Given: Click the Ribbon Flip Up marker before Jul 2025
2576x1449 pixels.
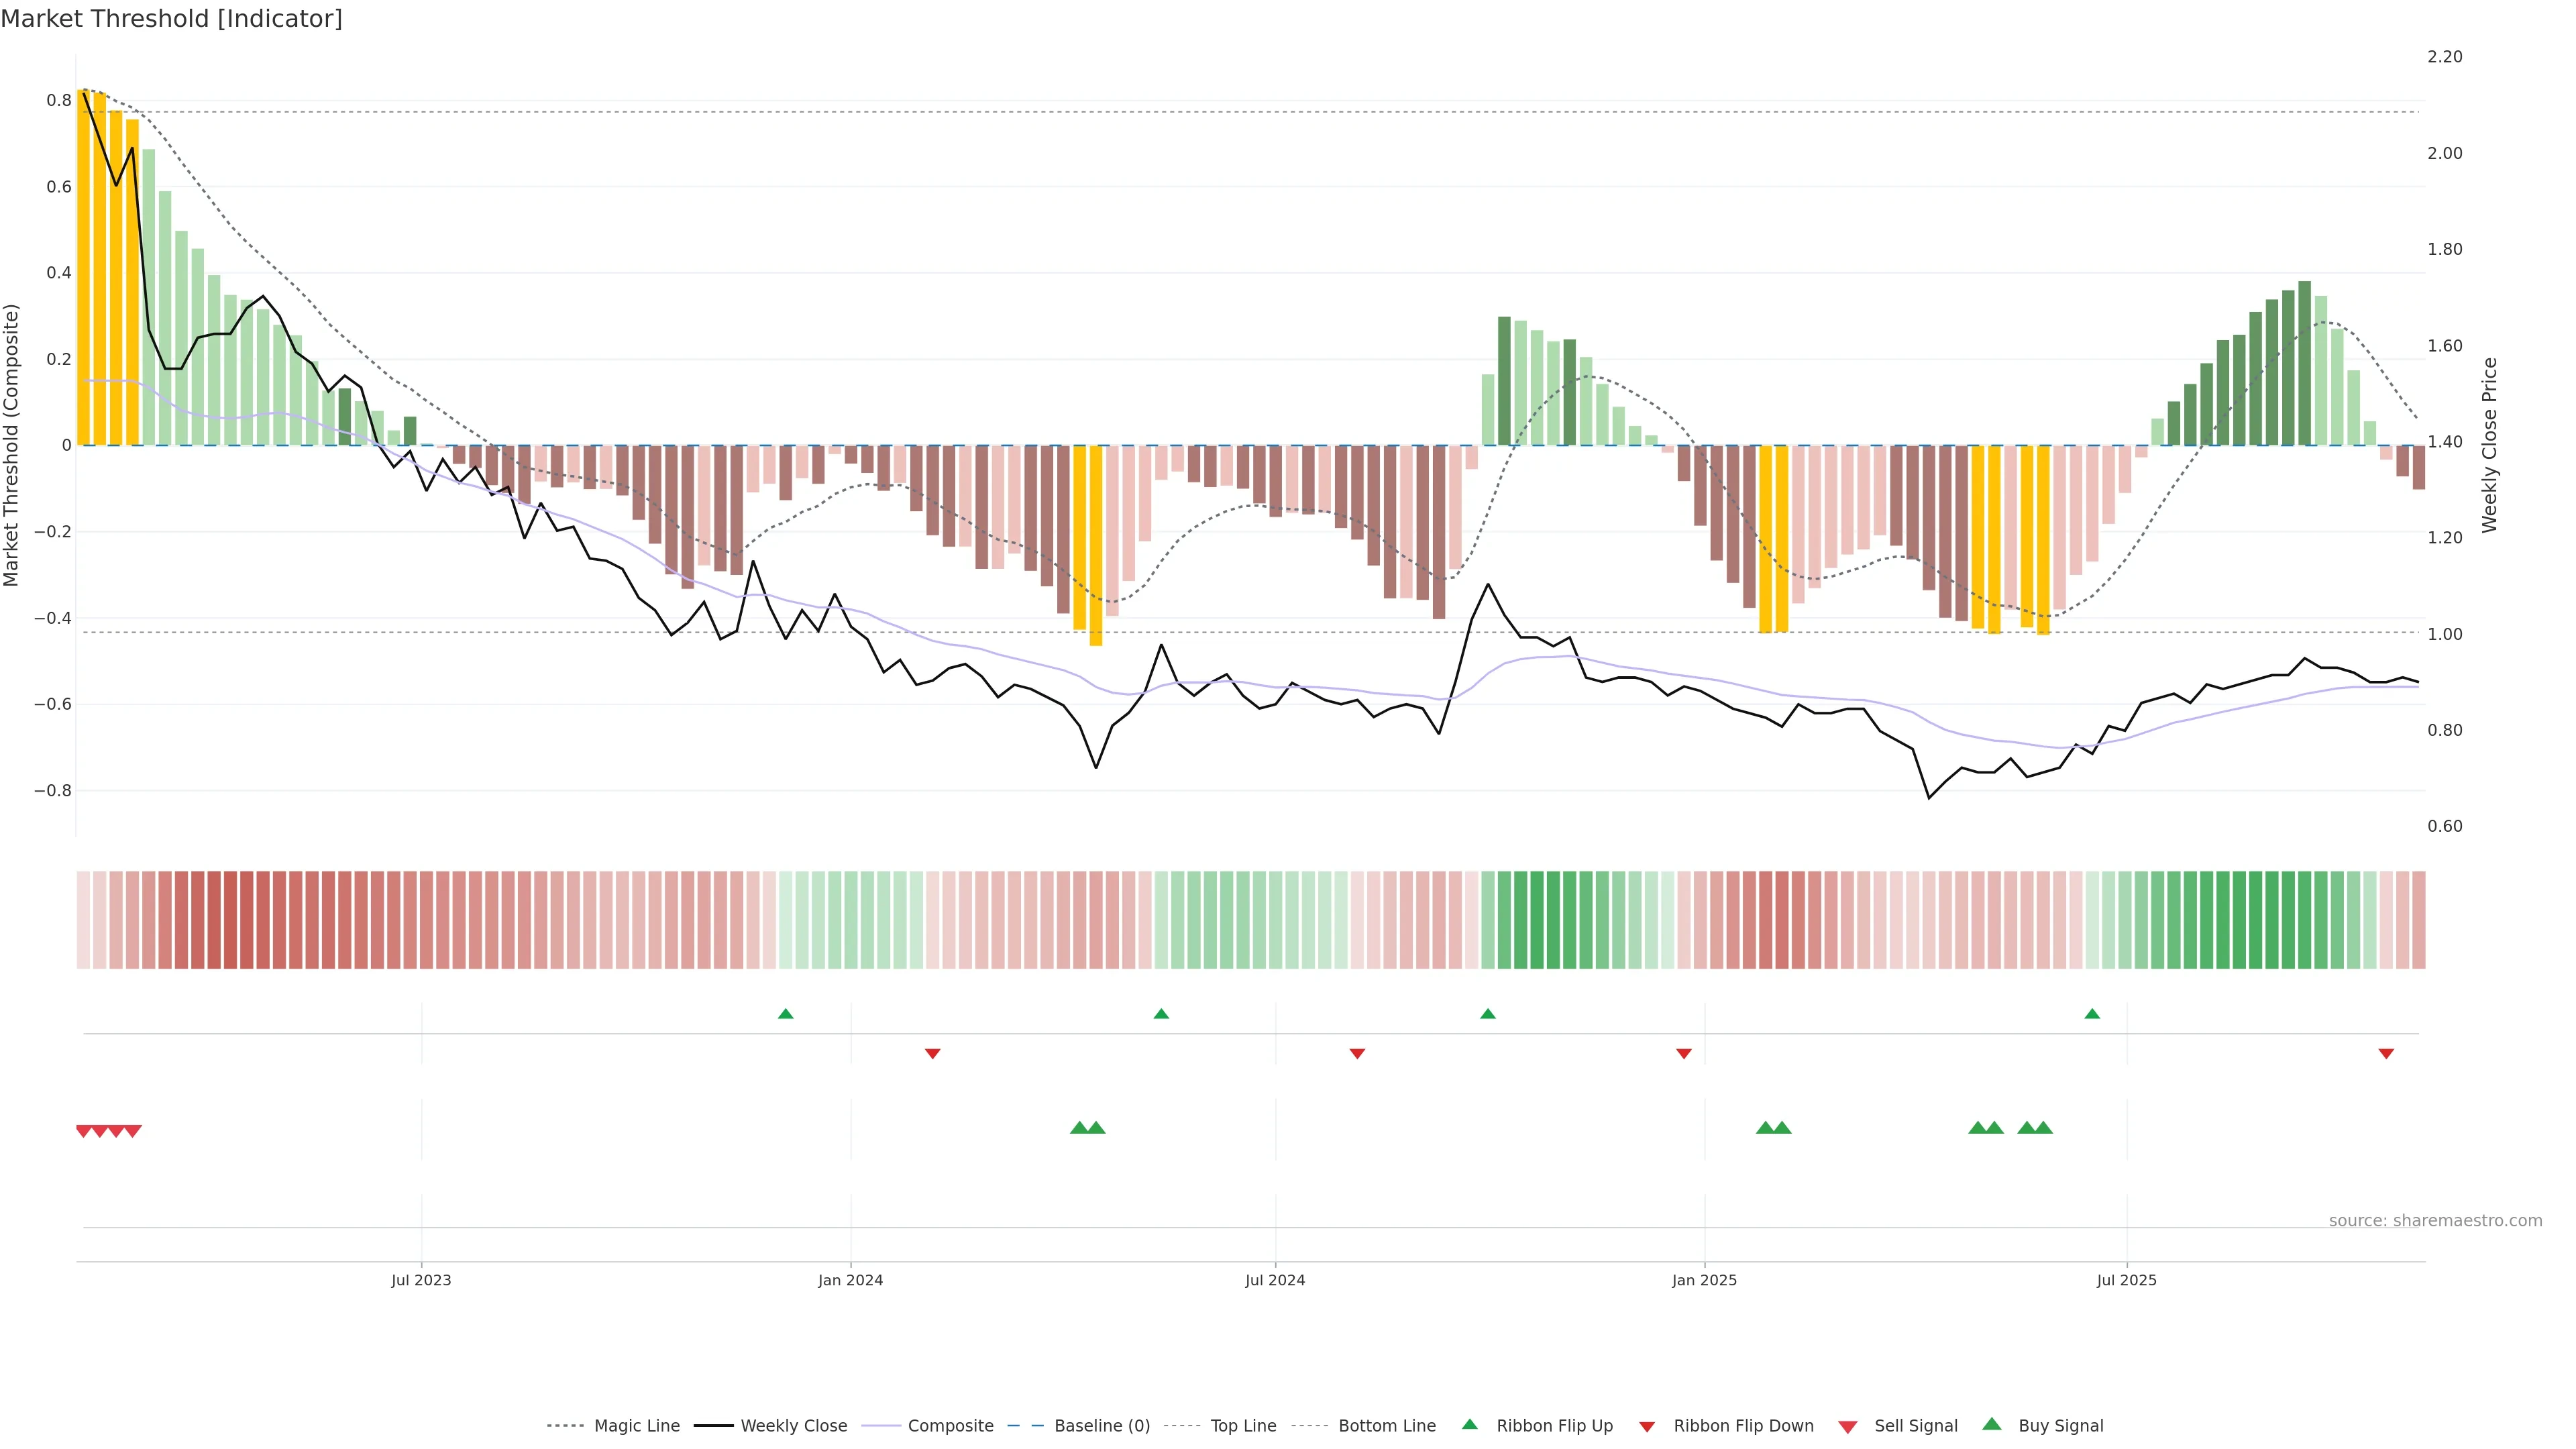Looking at the screenshot, I should (2092, 1014).
